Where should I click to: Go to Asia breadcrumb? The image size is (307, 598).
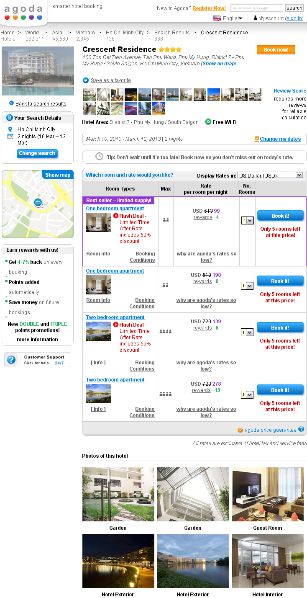57,33
